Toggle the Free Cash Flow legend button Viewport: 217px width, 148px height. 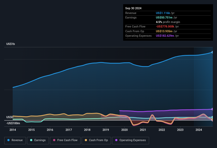pos(65,140)
